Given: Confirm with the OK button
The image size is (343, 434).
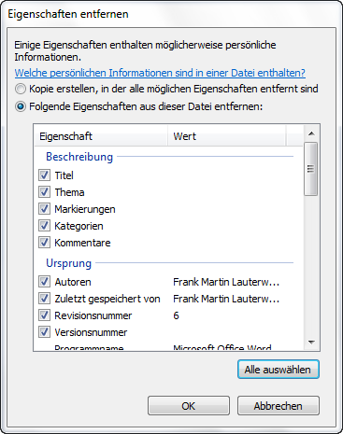Looking at the screenshot, I should (x=189, y=406).
